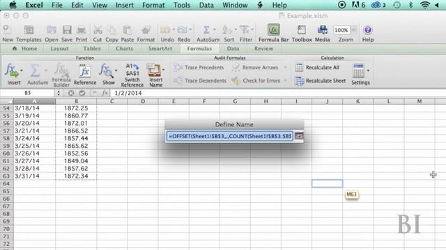446x250 pixels.
Task: Expand the Redo history dropdown arrow
Action: pos(190,29)
